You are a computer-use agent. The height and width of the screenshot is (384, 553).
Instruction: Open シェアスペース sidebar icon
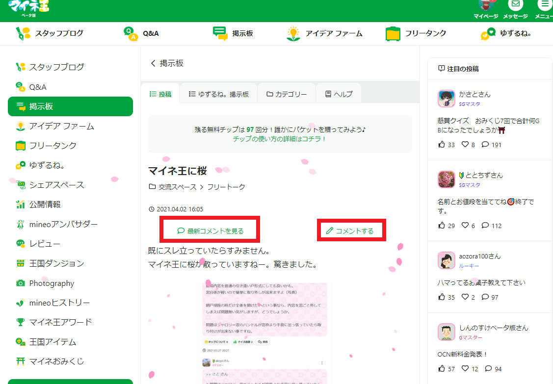(x=21, y=185)
